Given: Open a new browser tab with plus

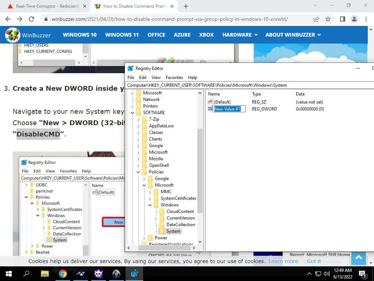Looking at the screenshot, I should 186,6.
